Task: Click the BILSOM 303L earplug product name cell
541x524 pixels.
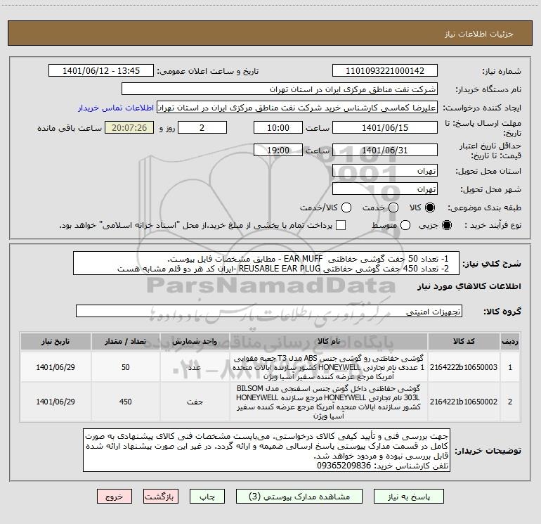Action: point(329,402)
